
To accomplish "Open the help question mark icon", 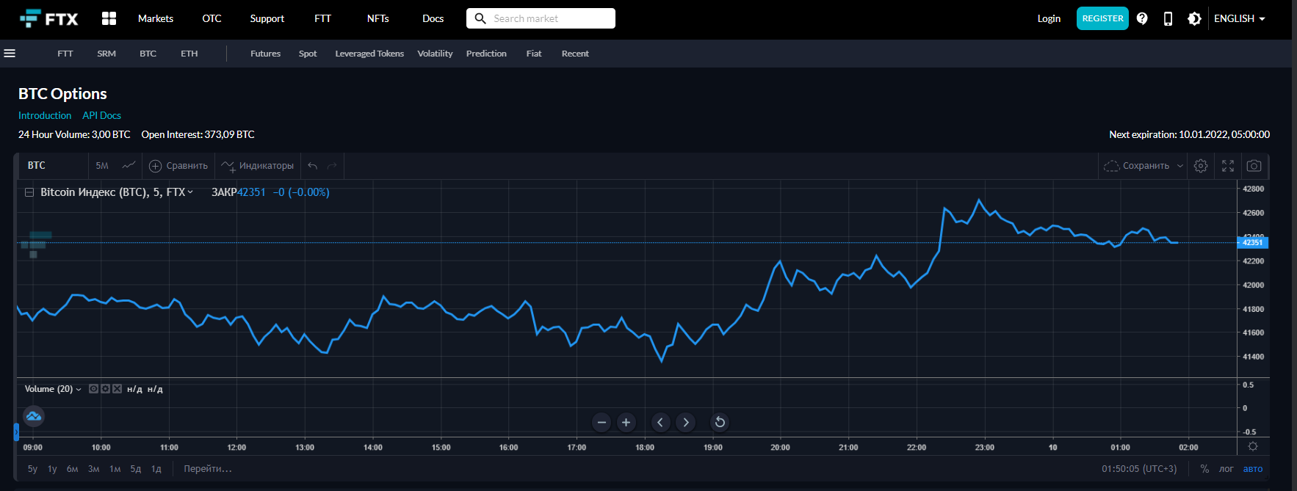I will (x=1142, y=18).
